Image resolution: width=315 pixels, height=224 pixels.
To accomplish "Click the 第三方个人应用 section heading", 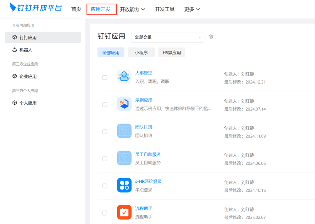I will click(25, 91).
